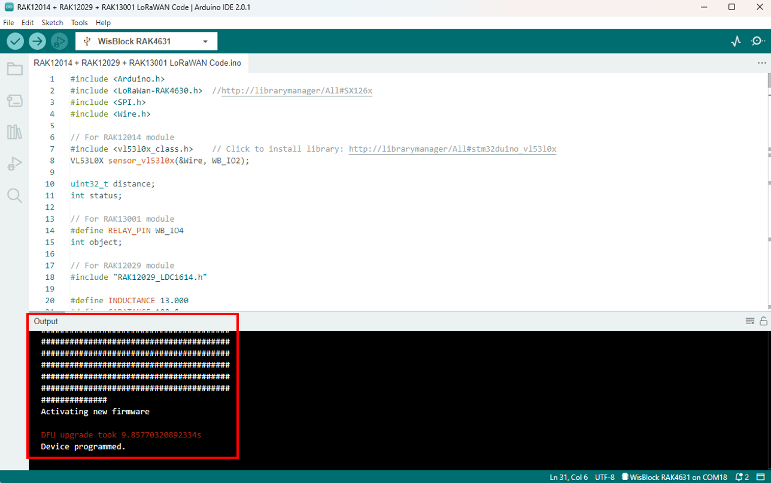Select the RAK12014 LoRaWAN Code.ino editor tab
This screenshot has height=483, width=771.
(x=138, y=63)
